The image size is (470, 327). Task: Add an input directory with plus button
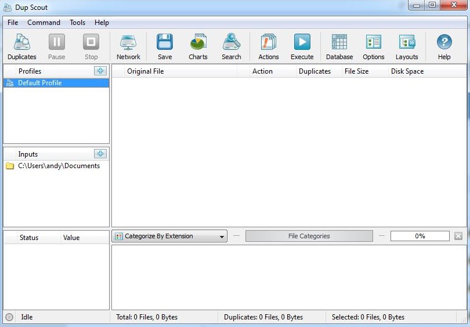click(100, 154)
